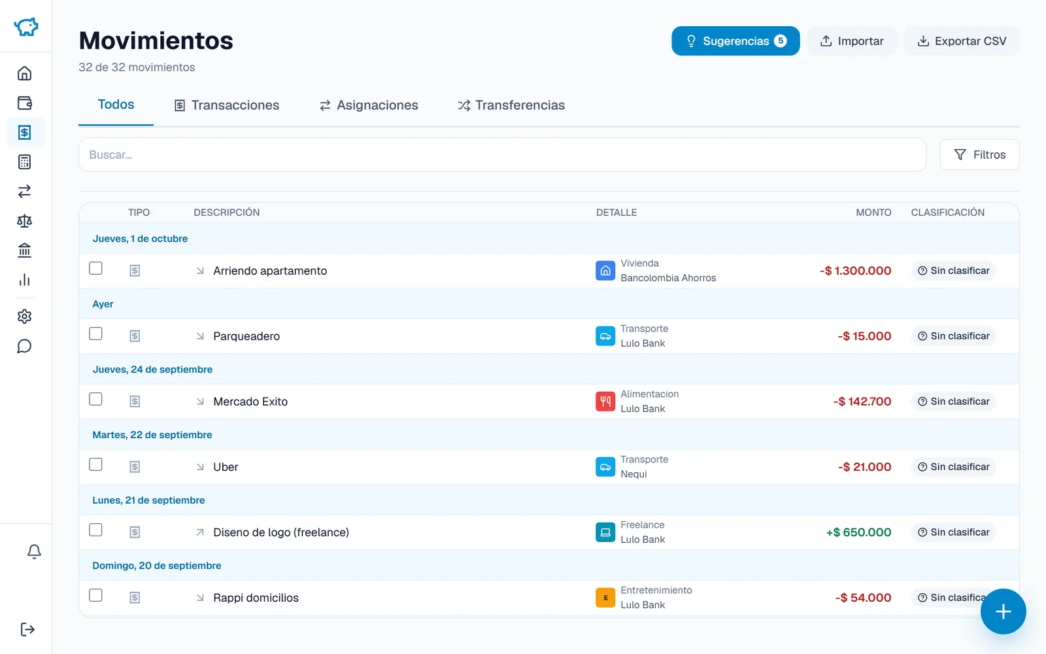The height and width of the screenshot is (654, 1046).
Task: Select the Arriendo apartamento checkbox
Action: (x=95, y=268)
